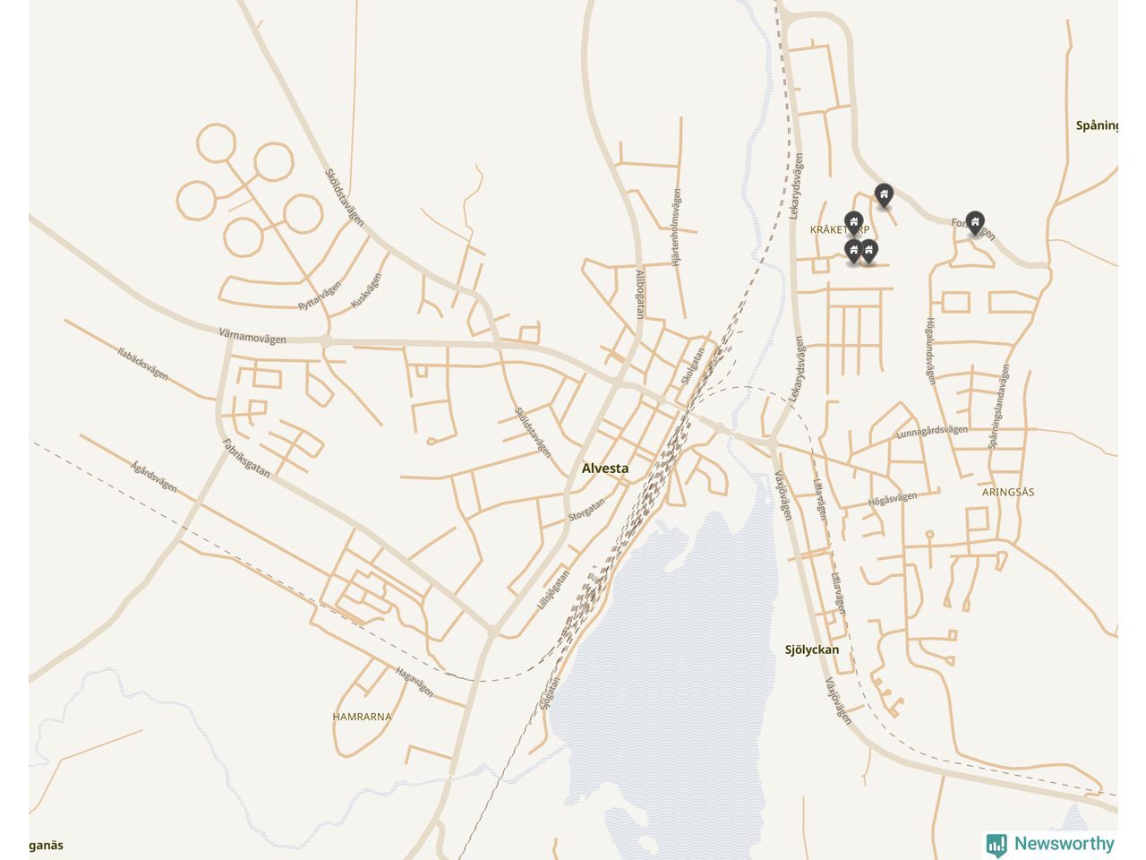Open the Newsworthy logo link
Image resolution: width=1146 pixels, height=860 pixels.
(x=1050, y=844)
